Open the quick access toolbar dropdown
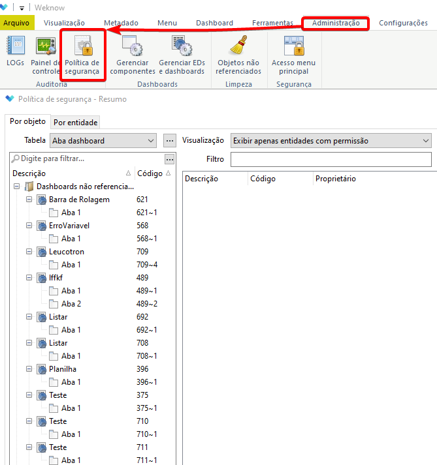Screen dimensions: 437x465 (x=22, y=8)
